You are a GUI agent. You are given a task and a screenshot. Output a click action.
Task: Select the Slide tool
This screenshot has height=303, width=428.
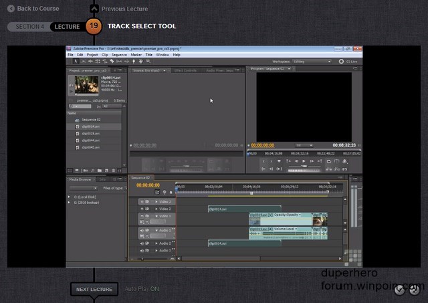coord(126,62)
